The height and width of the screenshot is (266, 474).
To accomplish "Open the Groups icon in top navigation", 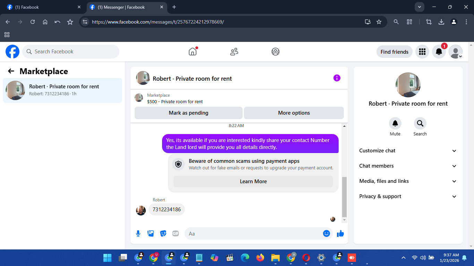I will click(x=276, y=52).
